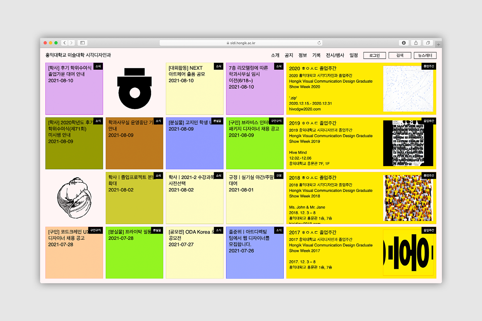The width and height of the screenshot is (482, 321).
Task: Click the 로그인 button
Action: [x=374, y=55]
